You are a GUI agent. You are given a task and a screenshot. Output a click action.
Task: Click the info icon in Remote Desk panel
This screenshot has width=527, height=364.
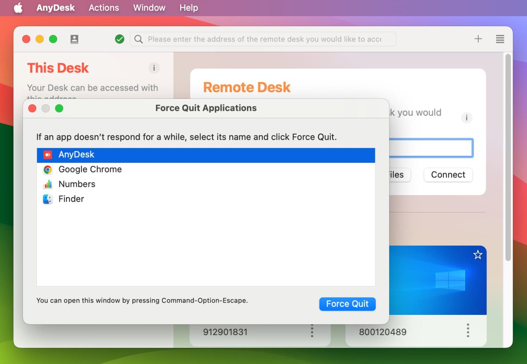(x=467, y=118)
